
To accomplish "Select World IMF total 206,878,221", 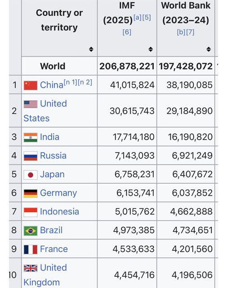I will [x=127, y=66].
